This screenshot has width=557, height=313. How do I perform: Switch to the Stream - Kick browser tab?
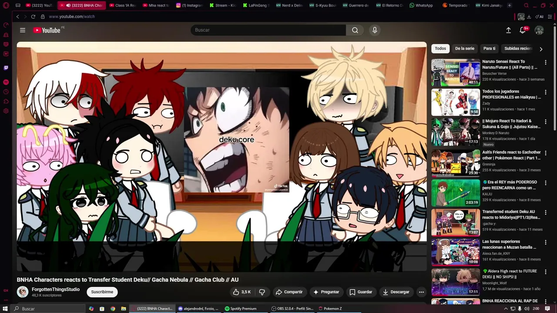222,5
